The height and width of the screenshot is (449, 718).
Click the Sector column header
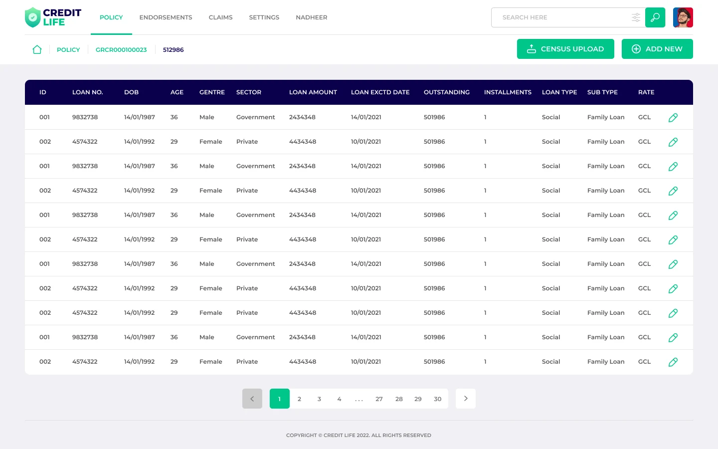[249, 92]
